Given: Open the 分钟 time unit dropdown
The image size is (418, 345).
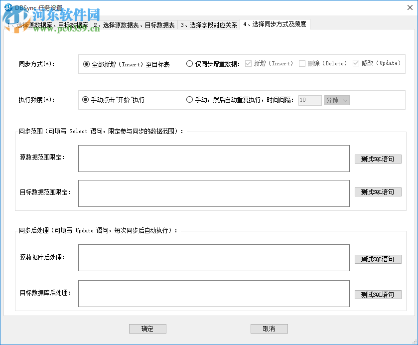Looking at the screenshot, I should click(x=337, y=100).
